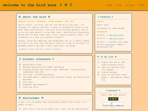The height and width of the screenshot is (111, 148).
Task: Click the digital artist, craftsman tagline
Action: coord(46,21)
